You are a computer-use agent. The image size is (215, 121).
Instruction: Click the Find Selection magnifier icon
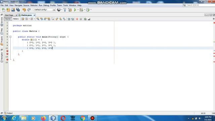38,19
